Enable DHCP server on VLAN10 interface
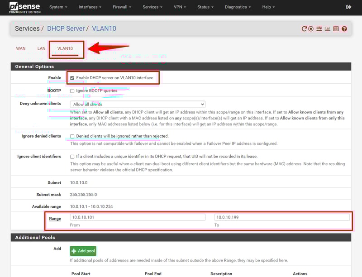This screenshot has width=362, height=277. coord(71,77)
